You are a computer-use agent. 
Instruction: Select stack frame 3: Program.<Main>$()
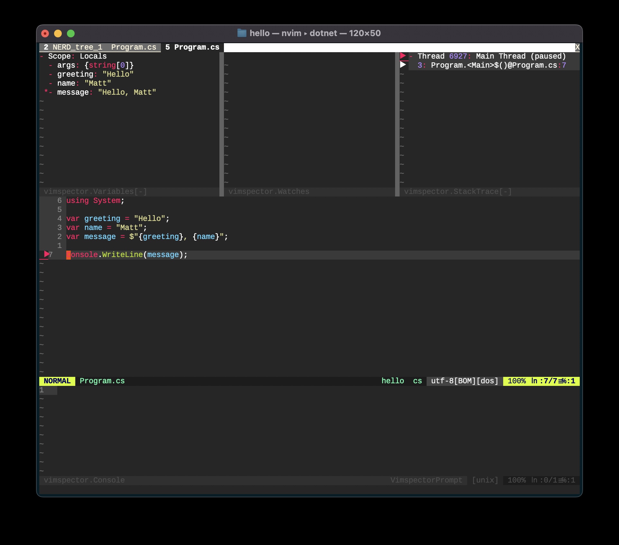click(492, 65)
